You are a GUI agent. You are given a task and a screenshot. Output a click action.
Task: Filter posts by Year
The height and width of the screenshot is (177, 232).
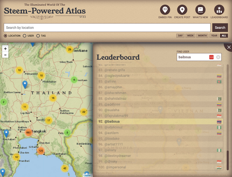pyautogui.click(x=214, y=36)
